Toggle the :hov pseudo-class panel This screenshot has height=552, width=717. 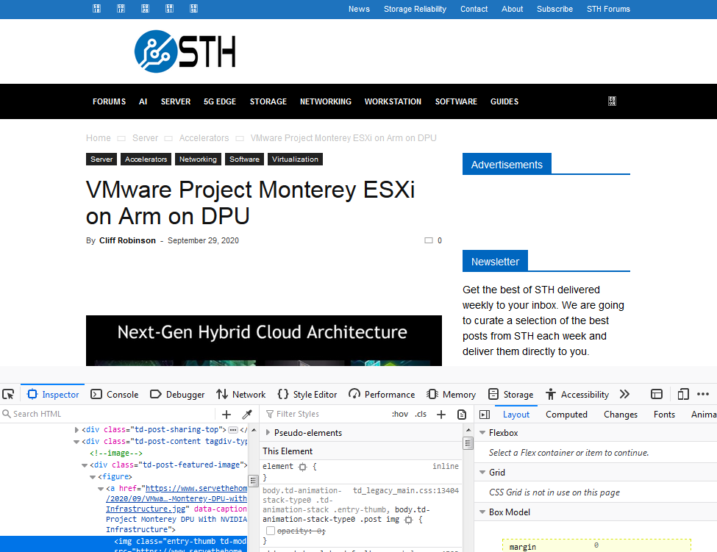pos(399,414)
